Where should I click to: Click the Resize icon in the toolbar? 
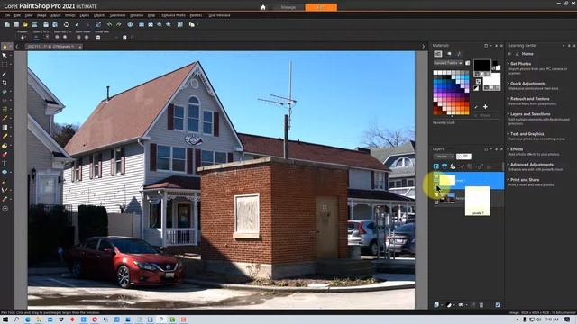tap(98, 24)
